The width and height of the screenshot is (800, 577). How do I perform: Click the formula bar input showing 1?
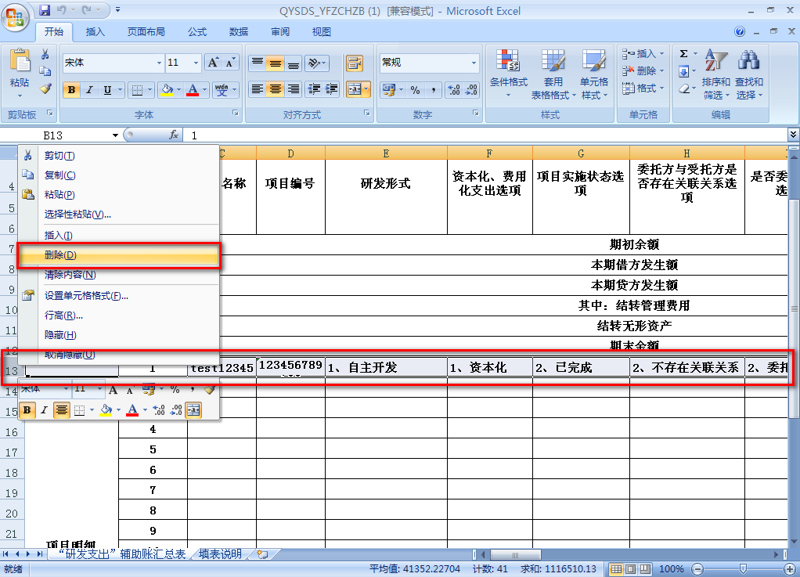pos(487,135)
